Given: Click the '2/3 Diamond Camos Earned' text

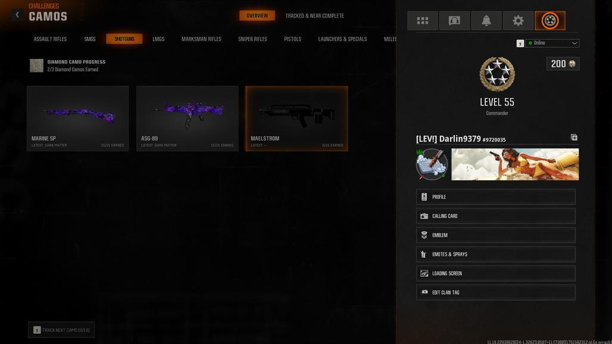Looking at the screenshot, I should [73, 70].
